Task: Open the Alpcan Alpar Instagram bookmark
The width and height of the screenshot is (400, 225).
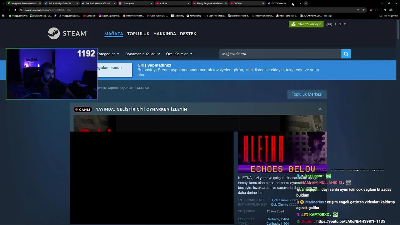Action: point(110,16)
